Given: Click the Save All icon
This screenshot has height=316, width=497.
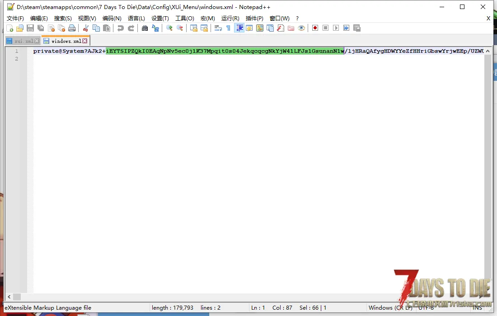Looking at the screenshot, I should (41, 28).
